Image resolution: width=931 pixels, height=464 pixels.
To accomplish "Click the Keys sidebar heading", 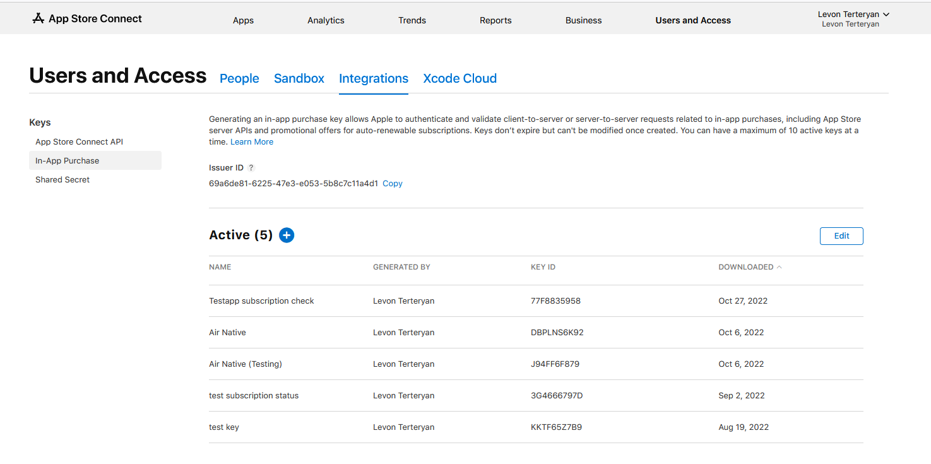I will click(x=40, y=122).
